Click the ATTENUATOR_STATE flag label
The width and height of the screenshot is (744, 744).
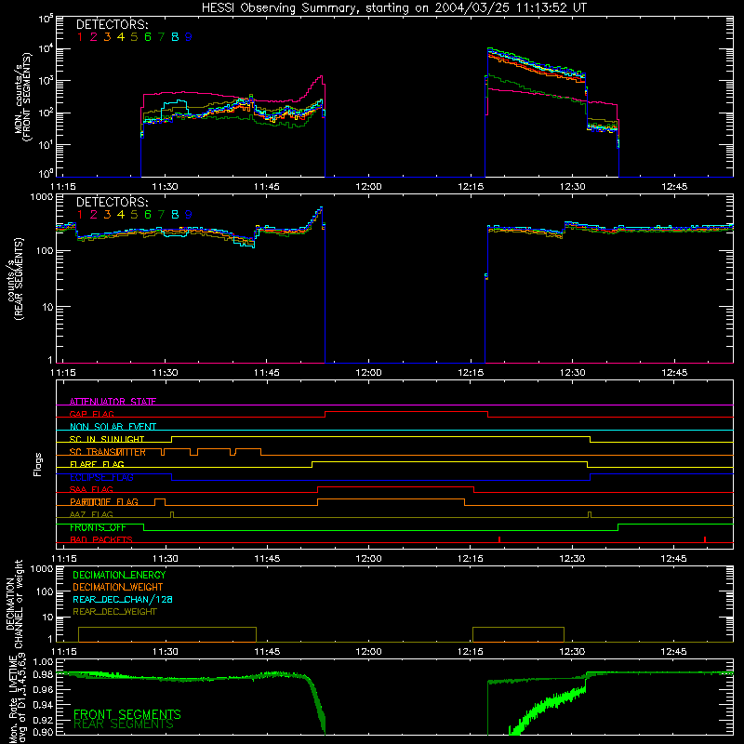coord(113,402)
